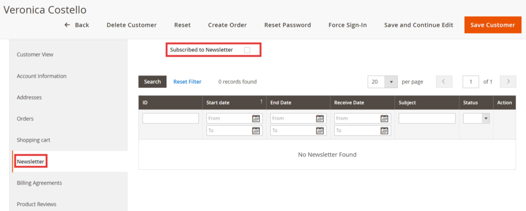
Task: Click Reset Password button
Action: click(288, 25)
